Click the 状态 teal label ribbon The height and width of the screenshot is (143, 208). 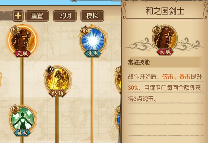(93, 54)
